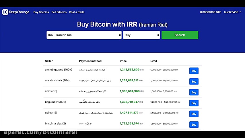Select bitcoinfarsiex's payment method text
Image resolution: width=245 pixels, height=138 pixels.
point(85,124)
